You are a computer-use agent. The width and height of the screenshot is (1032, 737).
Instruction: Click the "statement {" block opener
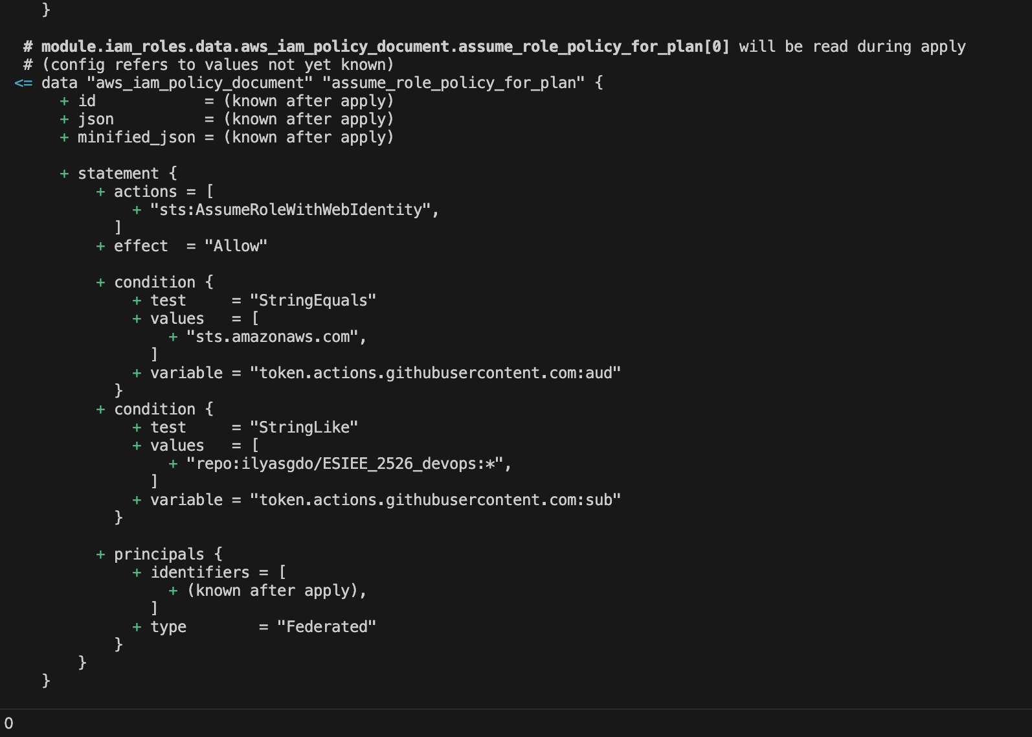(x=127, y=174)
